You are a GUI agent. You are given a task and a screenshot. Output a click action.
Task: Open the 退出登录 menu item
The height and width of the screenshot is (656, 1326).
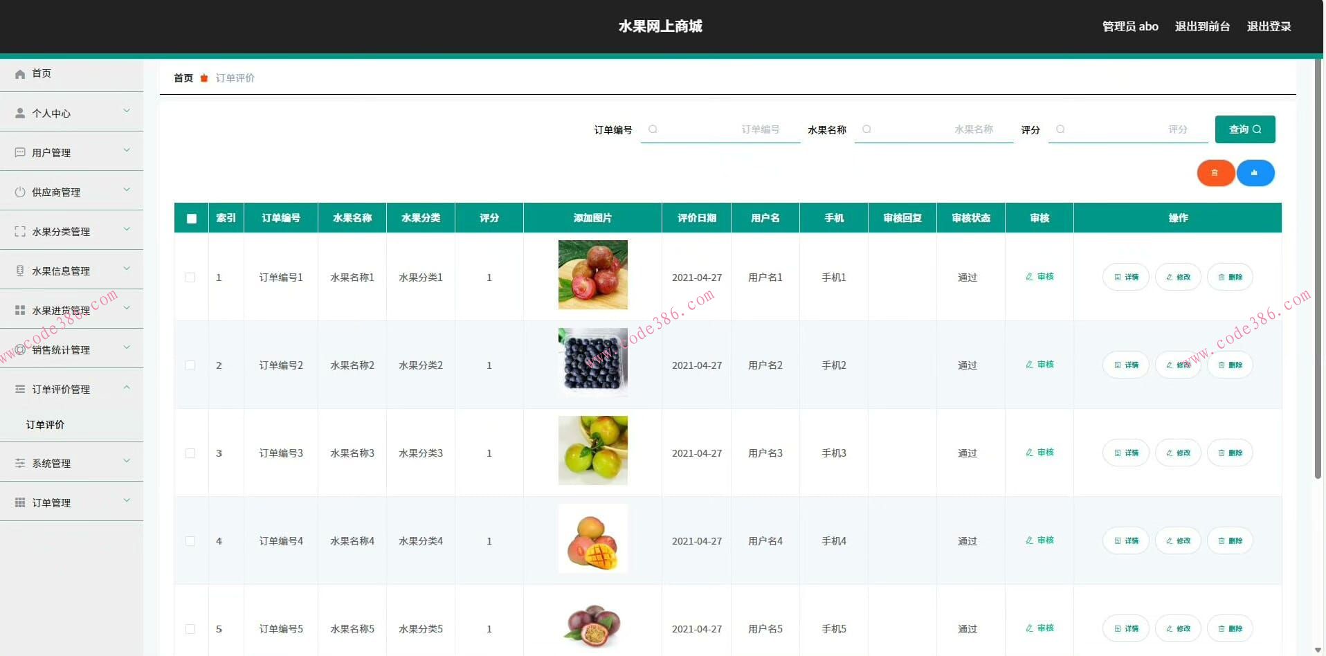click(x=1269, y=26)
